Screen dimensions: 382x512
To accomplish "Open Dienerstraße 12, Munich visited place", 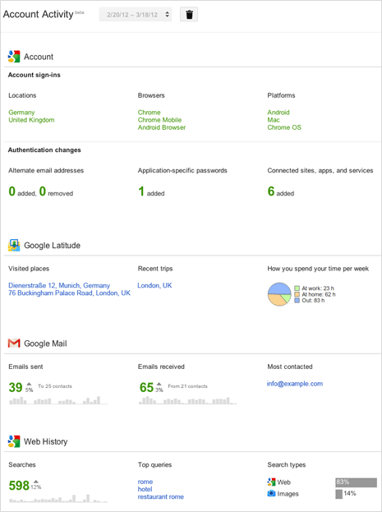I will (x=59, y=285).
